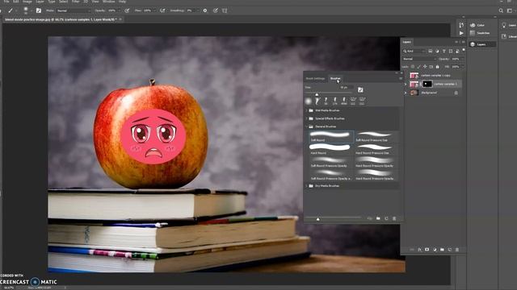Select the second recent brush preset thumbnail

317,101
